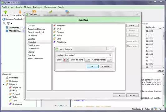Screen dimensions: 166x112
Task: Click the Publicado column header
Action: click(x=150, y=27)
